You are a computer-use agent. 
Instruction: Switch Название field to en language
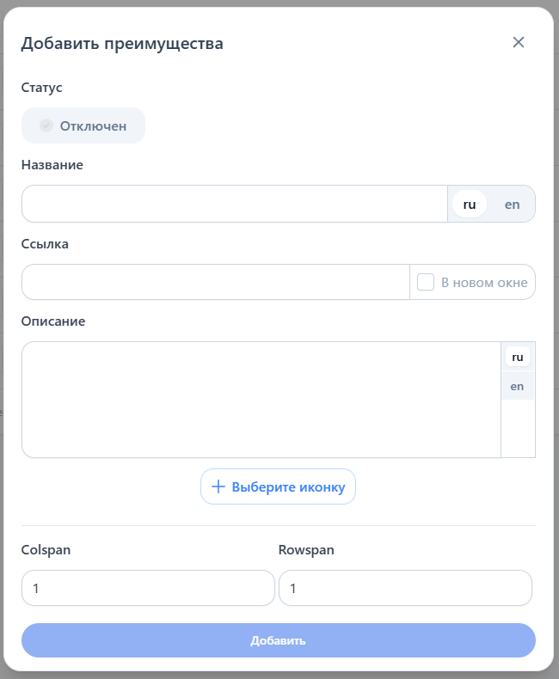(512, 205)
